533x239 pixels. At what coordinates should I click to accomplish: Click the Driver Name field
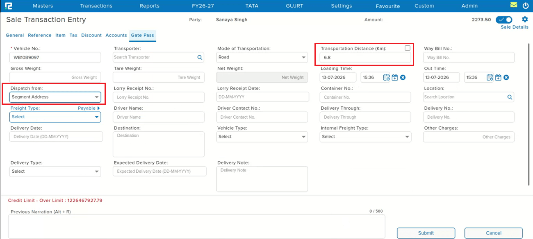coord(158,117)
